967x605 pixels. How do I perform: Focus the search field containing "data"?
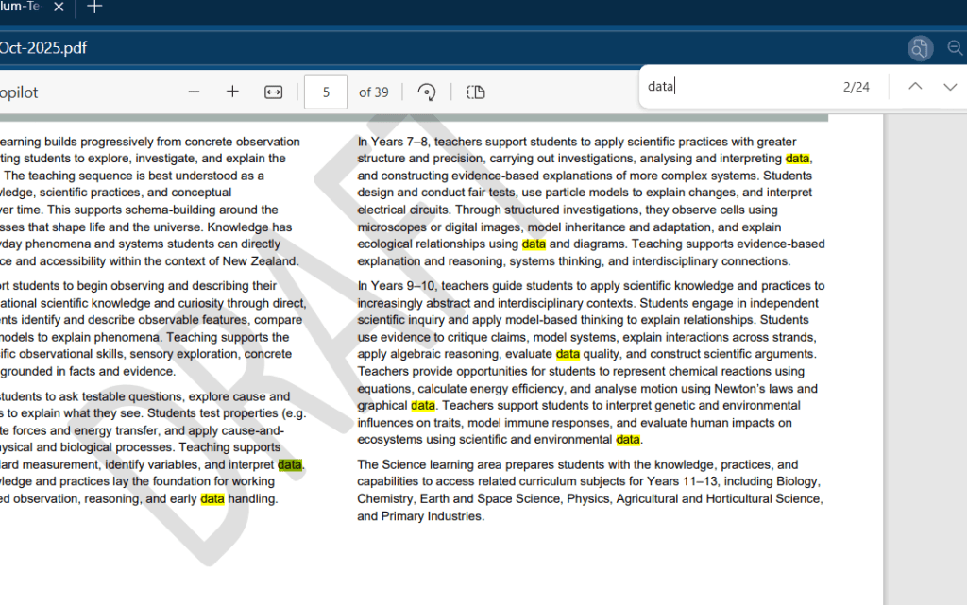pyautogui.click(x=737, y=87)
